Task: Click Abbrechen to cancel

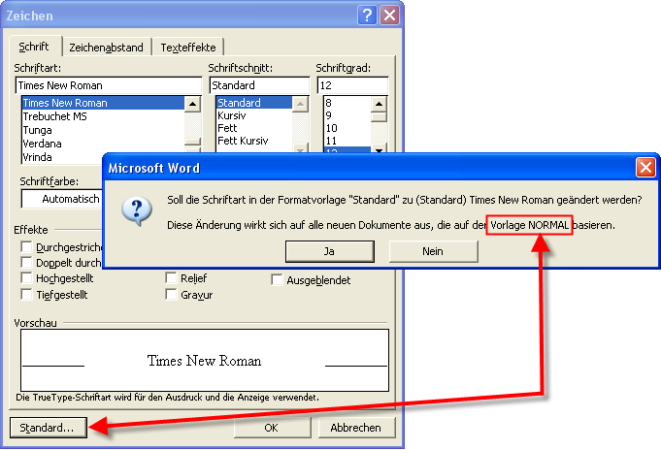Action: [x=356, y=428]
